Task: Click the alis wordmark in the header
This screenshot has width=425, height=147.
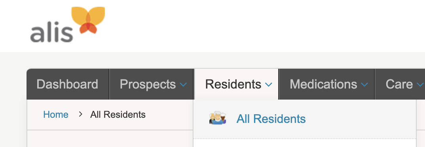Action: coord(51,32)
